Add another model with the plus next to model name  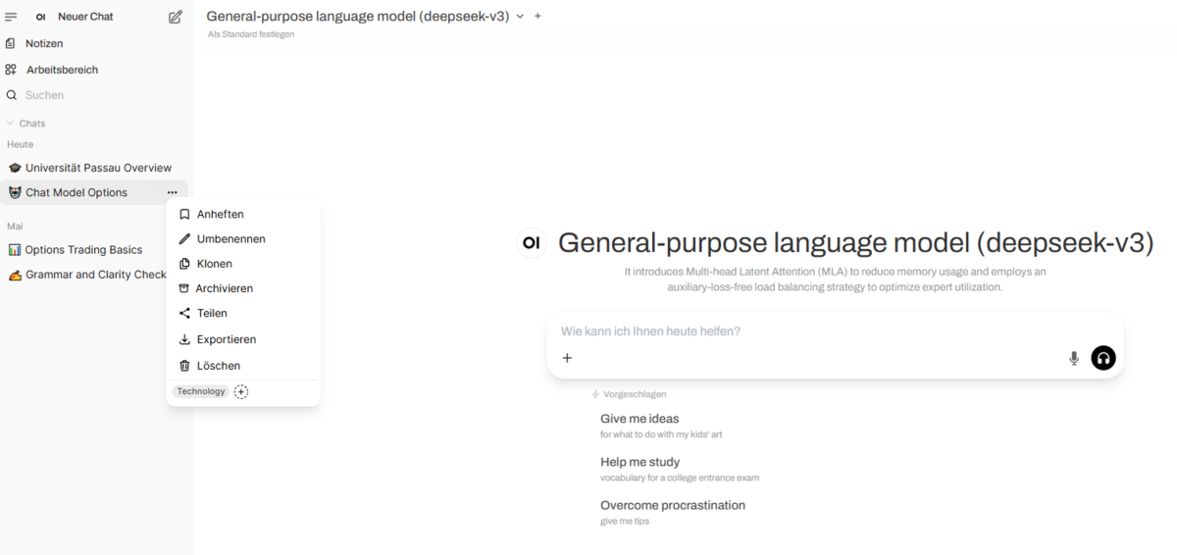point(537,16)
